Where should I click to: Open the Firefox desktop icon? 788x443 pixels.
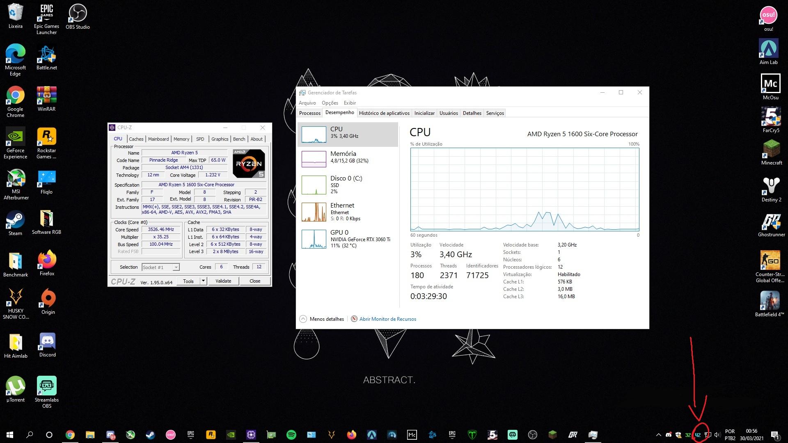47,263
